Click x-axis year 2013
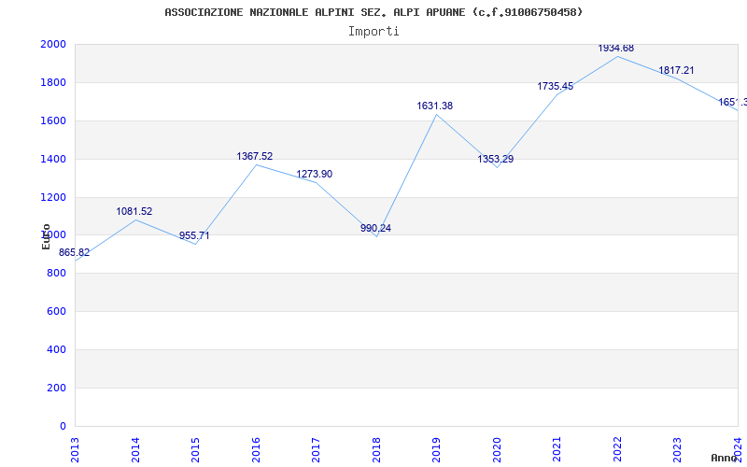Screen dimensions: 747x467 pyautogui.click(x=75, y=449)
